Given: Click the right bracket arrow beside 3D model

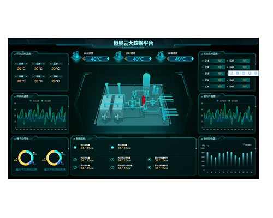Looking at the screenshot, I should pos(191,104).
